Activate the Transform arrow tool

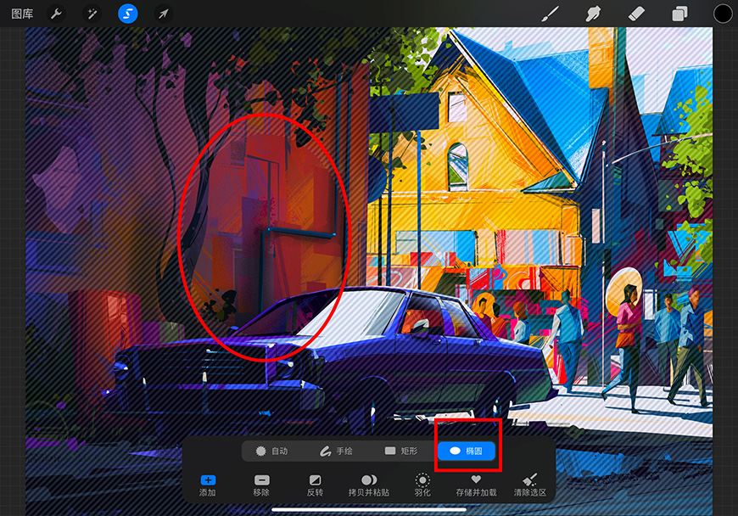[164, 14]
